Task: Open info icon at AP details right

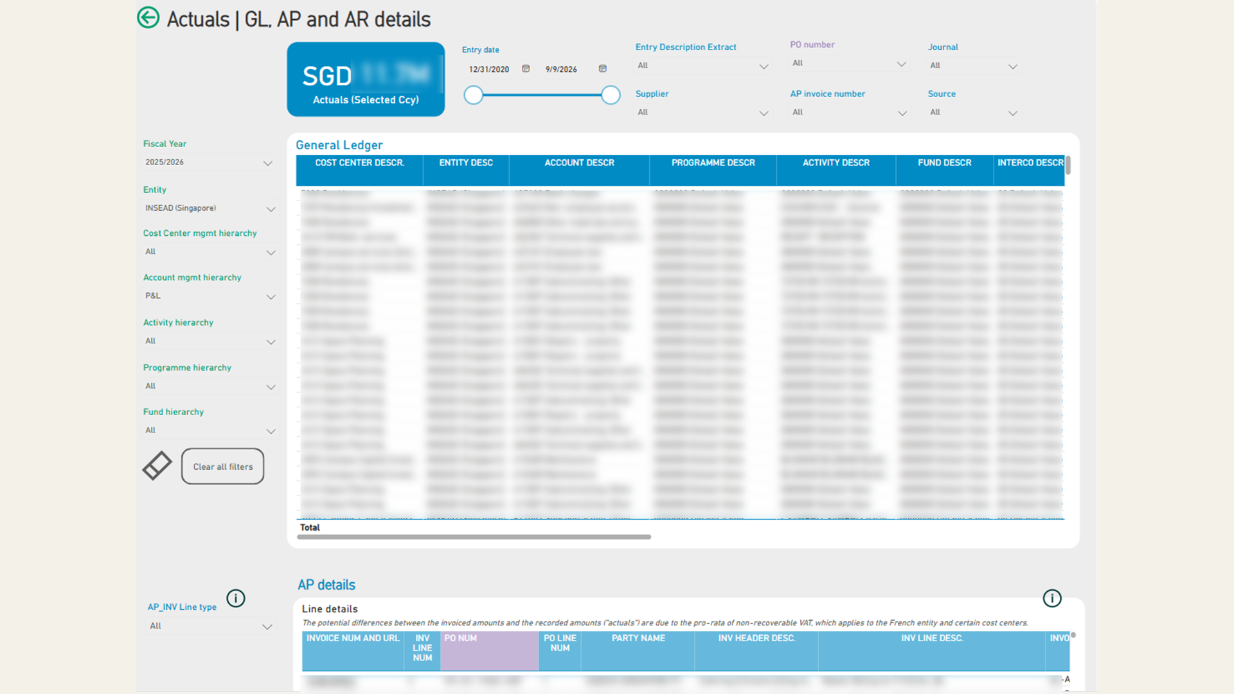Action: coord(1052,598)
